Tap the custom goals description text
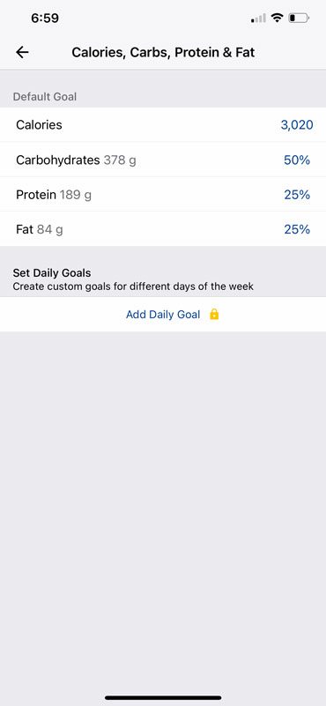The height and width of the screenshot is (706, 326). point(133,286)
